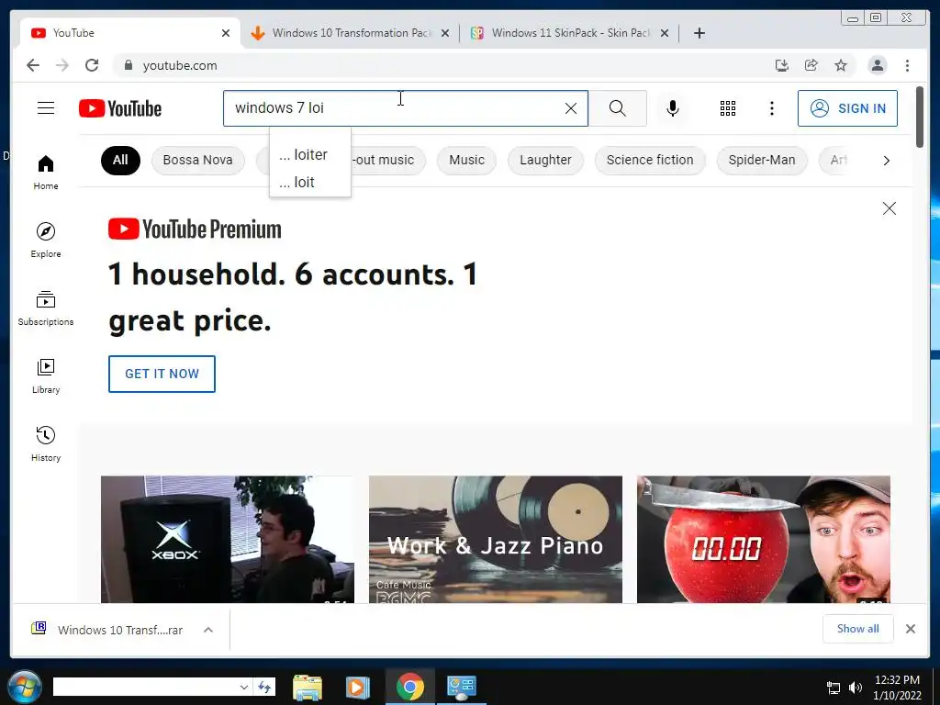Open the Chrome profile avatar

click(x=877, y=65)
